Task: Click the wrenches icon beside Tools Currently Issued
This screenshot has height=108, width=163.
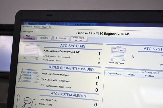Action: click(28, 76)
